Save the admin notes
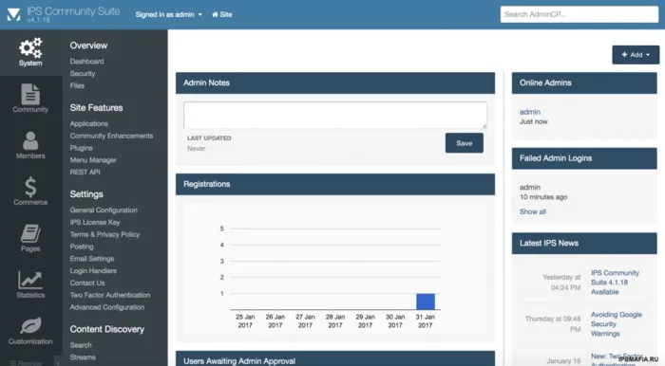 click(464, 143)
